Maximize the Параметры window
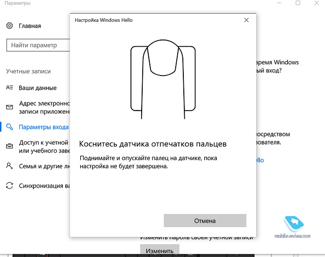The width and height of the screenshot is (325, 257). 298,3
